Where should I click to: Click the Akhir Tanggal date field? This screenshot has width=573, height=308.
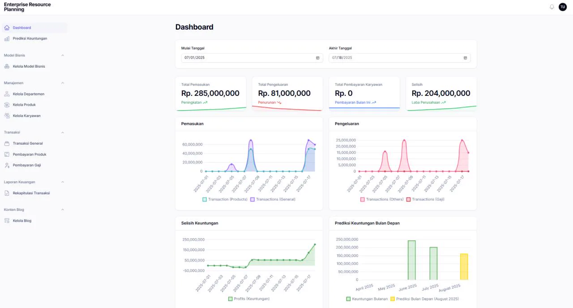click(400, 58)
